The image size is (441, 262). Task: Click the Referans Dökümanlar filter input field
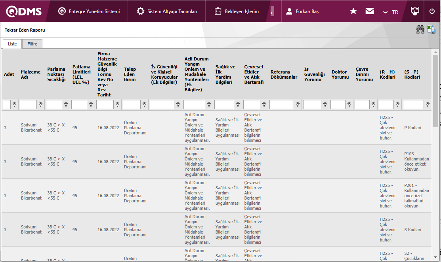[282, 105]
